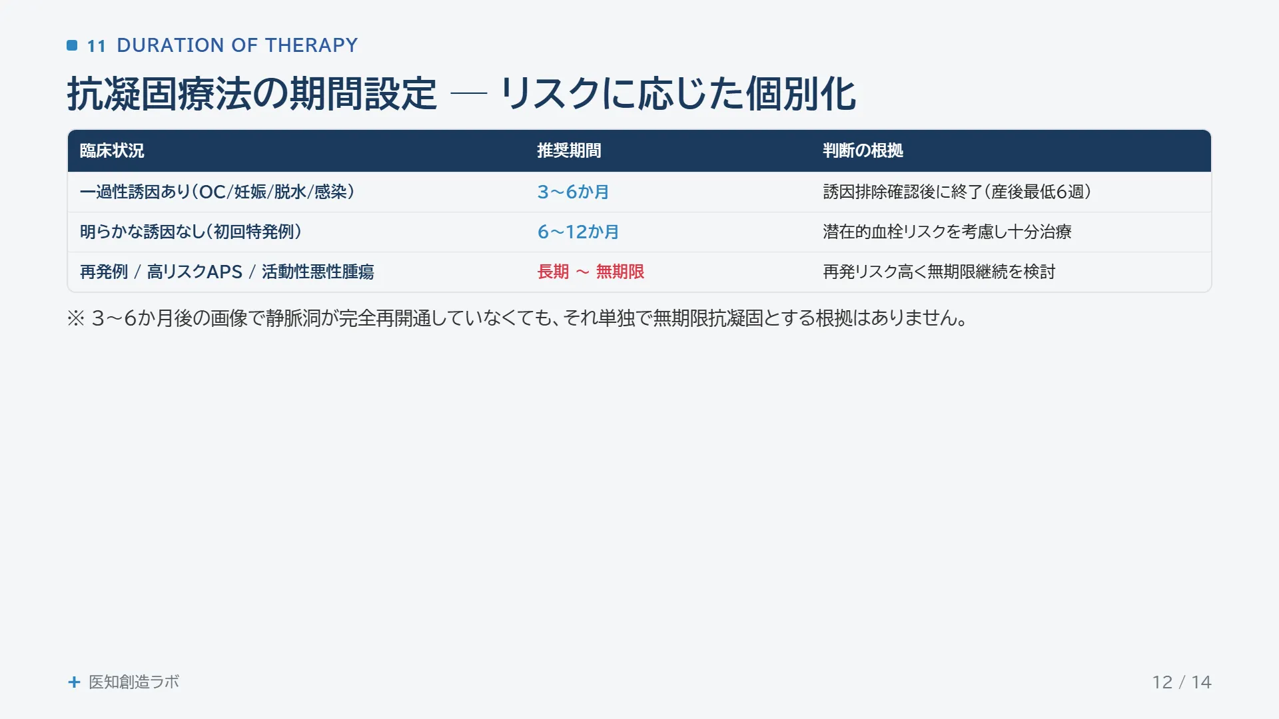Click the column header 推奨期間
The height and width of the screenshot is (719, 1279).
570,150
